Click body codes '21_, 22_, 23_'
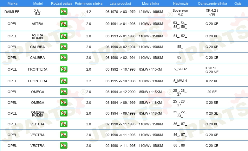The image size is (248, 151). tap(180, 114)
